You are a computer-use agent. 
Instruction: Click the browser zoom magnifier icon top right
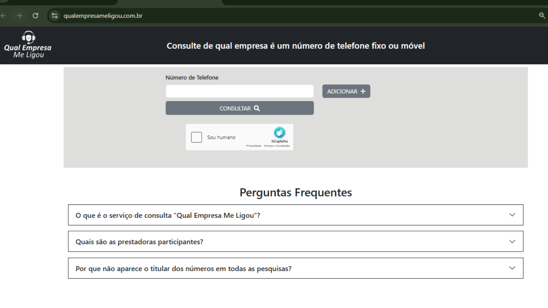(542, 16)
